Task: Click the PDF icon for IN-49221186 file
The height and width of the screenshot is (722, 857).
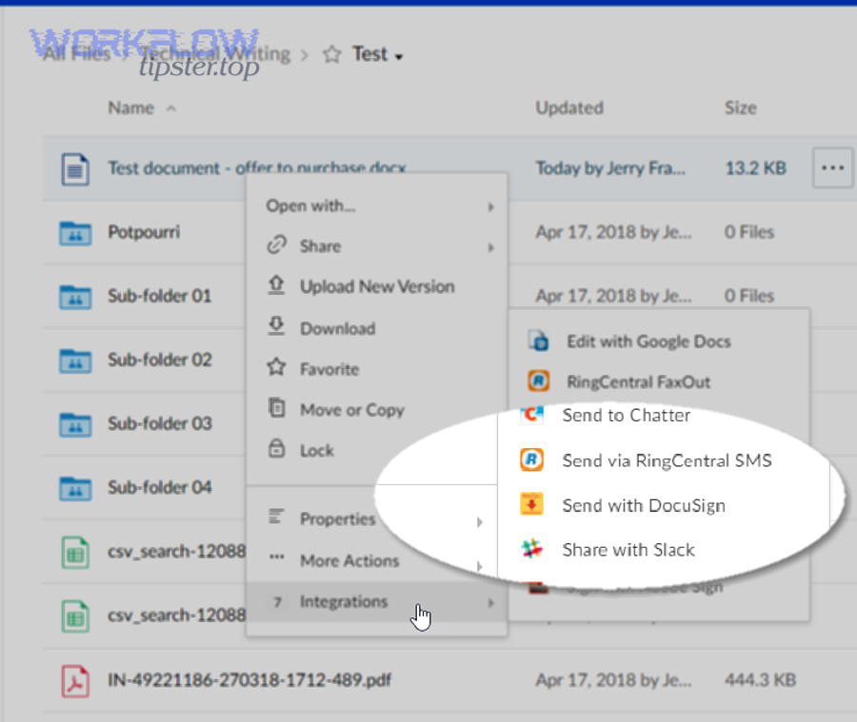Action: coord(75,681)
